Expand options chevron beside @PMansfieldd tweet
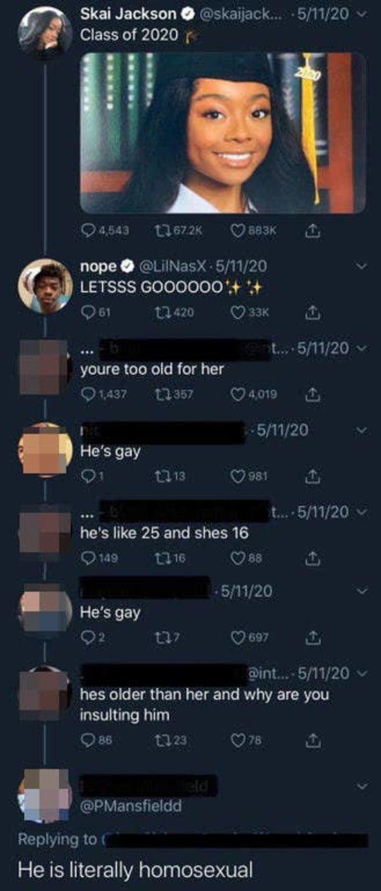The height and width of the screenshot is (891, 381). pyautogui.click(x=362, y=786)
